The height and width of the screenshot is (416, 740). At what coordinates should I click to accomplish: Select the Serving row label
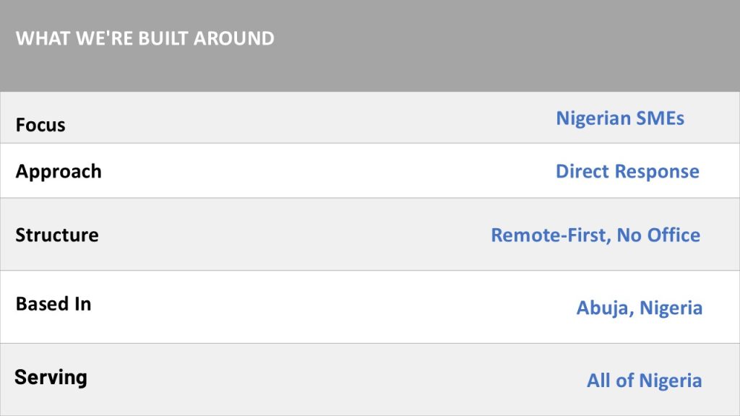coord(51,377)
